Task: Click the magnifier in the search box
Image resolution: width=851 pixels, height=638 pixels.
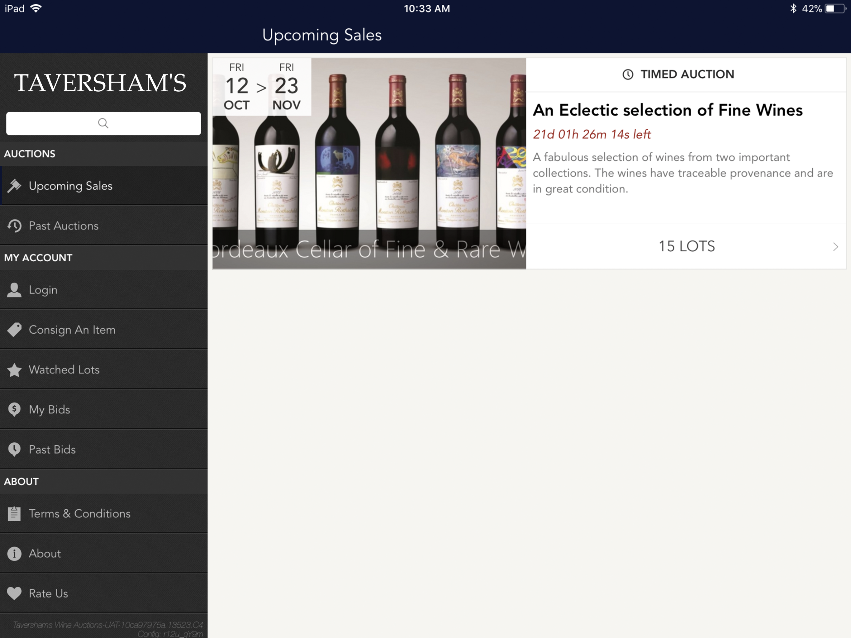Action: tap(103, 123)
